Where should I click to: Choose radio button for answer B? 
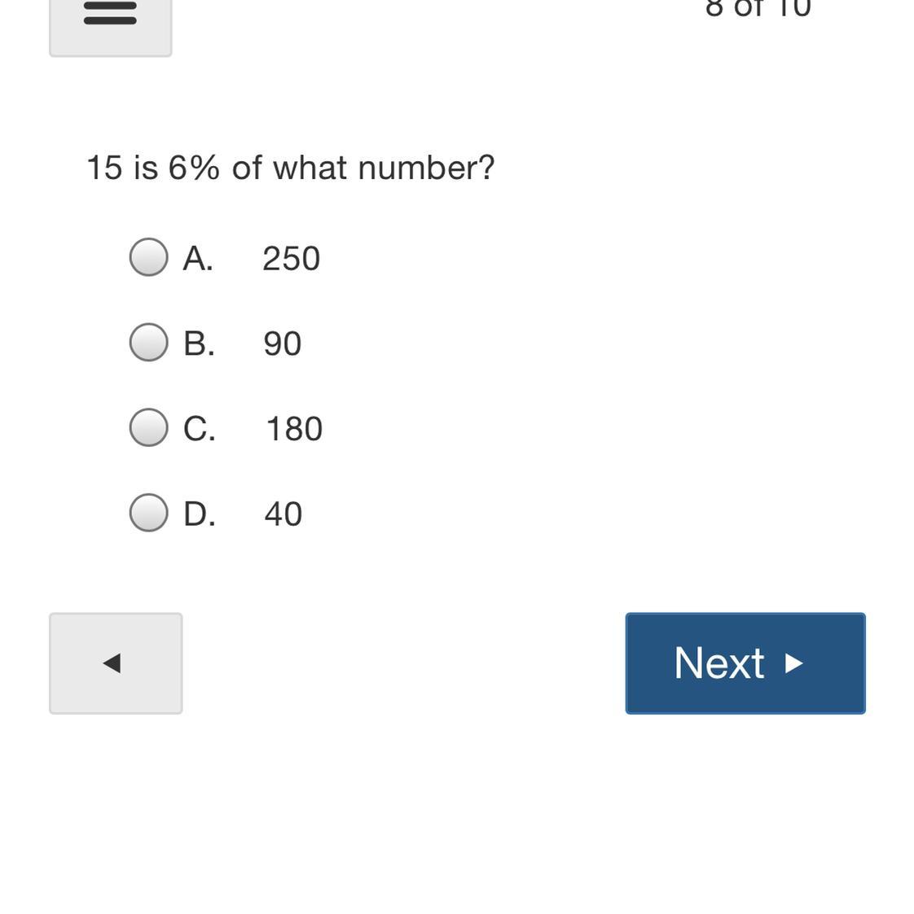(x=149, y=342)
